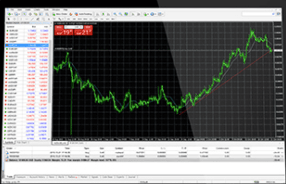Switch chart to M1 timeframe
The image size is (286, 184).
[68, 19]
